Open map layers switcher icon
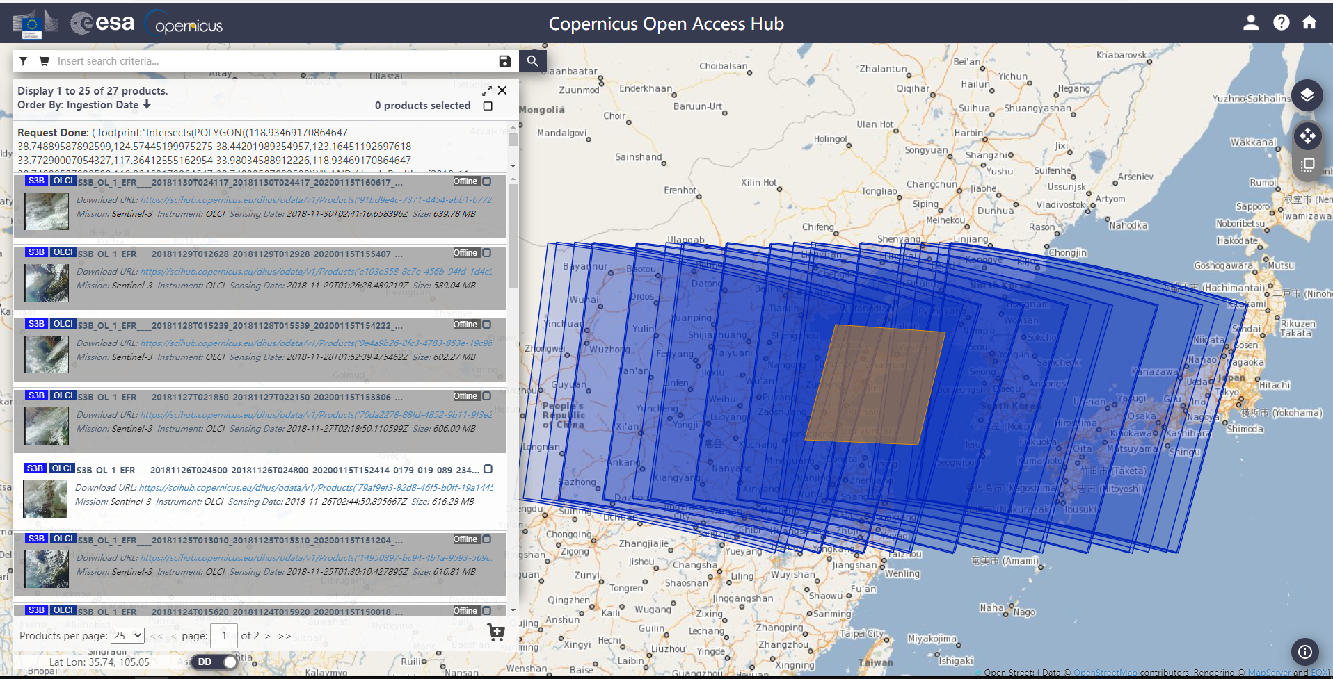The width and height of the screenshot is (1333, 679). [x=1307, y=95]
